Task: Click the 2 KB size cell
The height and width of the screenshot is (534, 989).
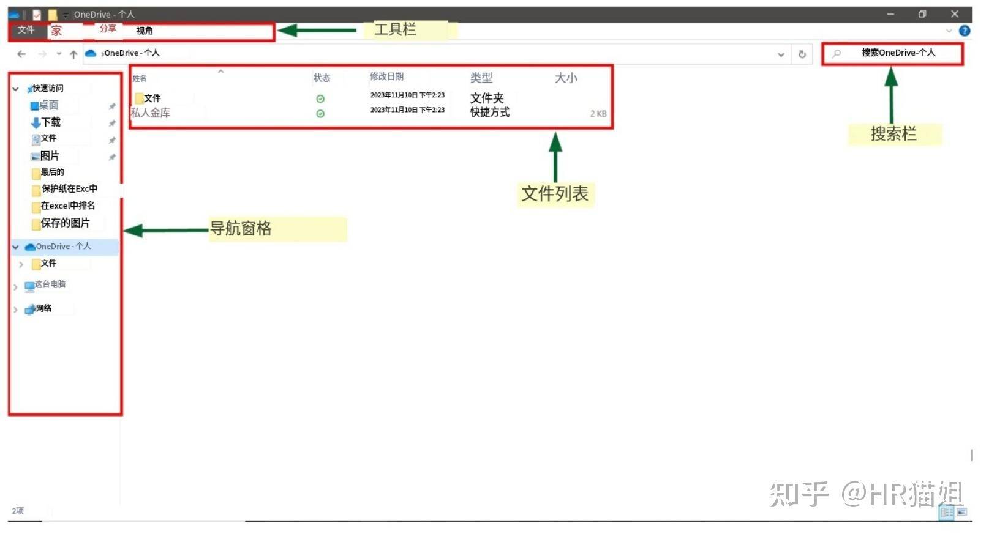Action: 598,114
